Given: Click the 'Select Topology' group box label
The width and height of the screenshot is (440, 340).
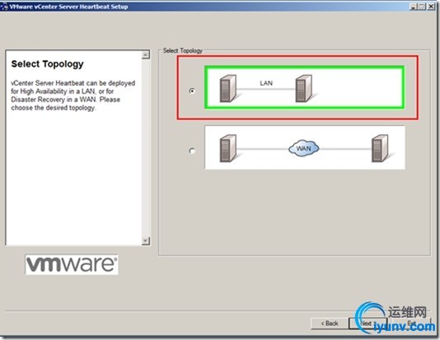Looking at the screenshot, I should [x=182, y=51].
